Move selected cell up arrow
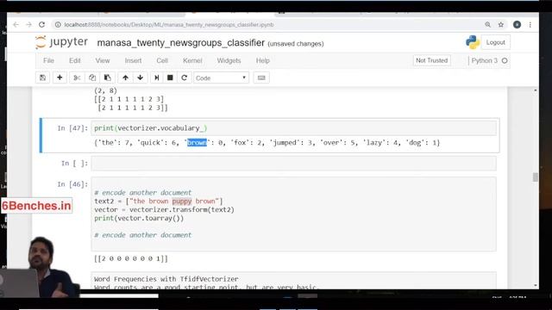 (125, 77)
